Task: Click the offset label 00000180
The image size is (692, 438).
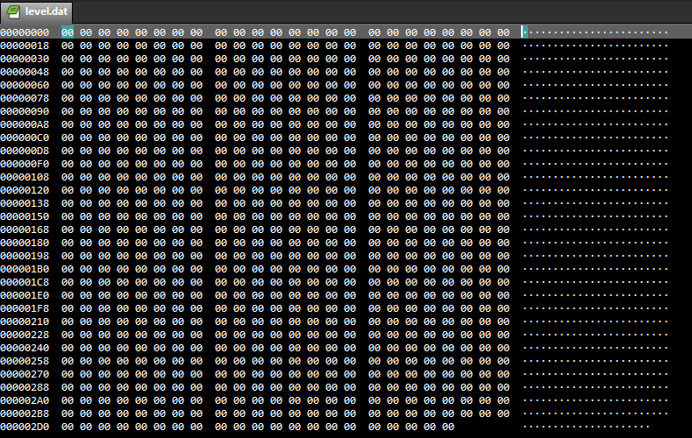Action: [25, 243]
